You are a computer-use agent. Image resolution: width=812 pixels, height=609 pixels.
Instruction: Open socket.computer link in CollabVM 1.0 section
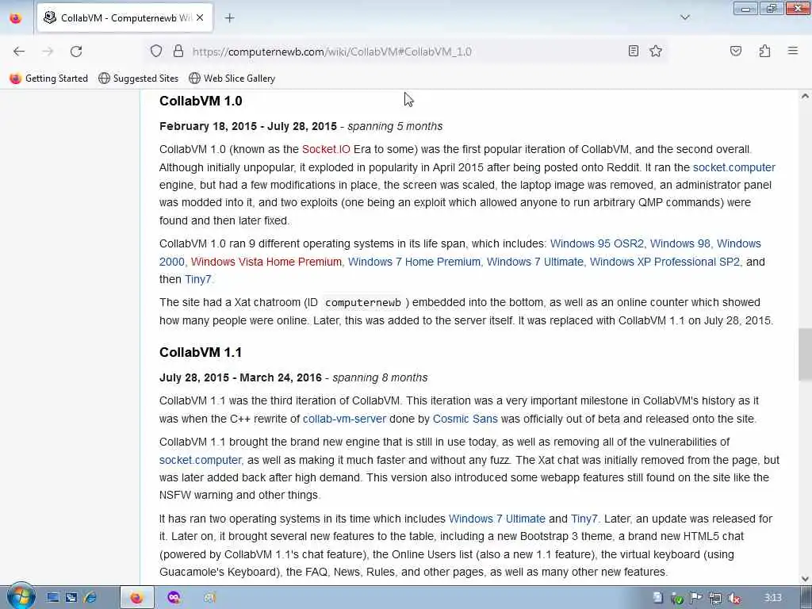click(x=733, y=167)
